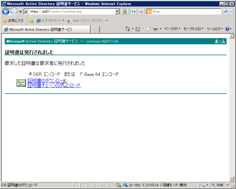Open search provider dropdown arrow
Viewport: 236px width, 189px height.
[231, 12]
